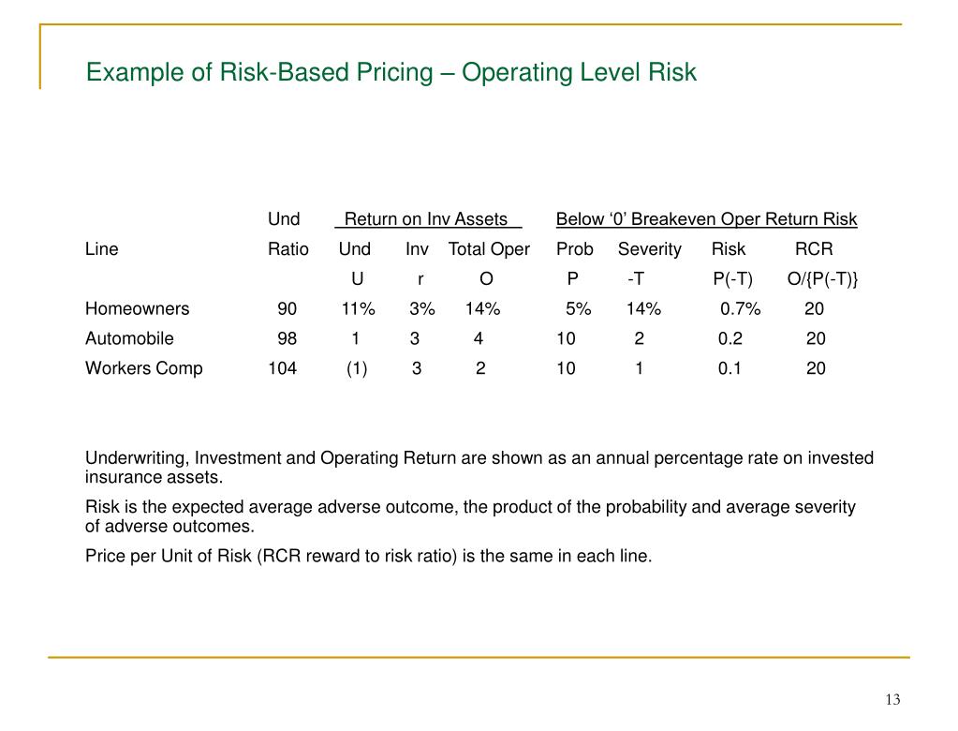Click the Automobile 0.2 risk value
This screenshot has height=731, width=958.
pyautogui.click(x=730, y=338)
